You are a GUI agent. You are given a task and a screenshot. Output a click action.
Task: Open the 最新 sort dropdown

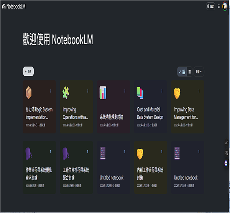(x=199, y=72)
